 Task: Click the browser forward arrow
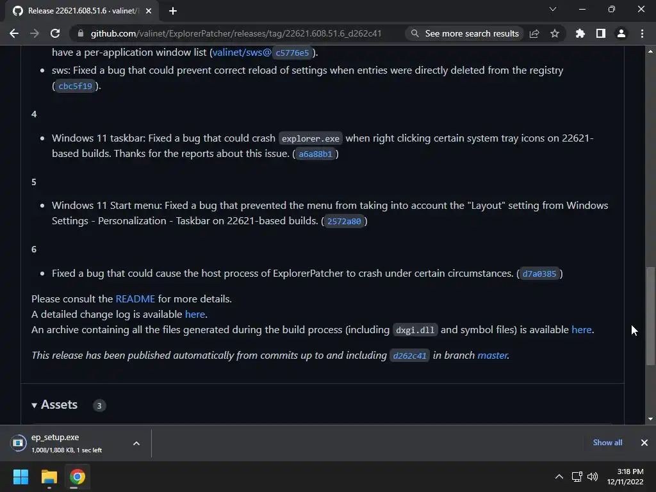(35, 33)
